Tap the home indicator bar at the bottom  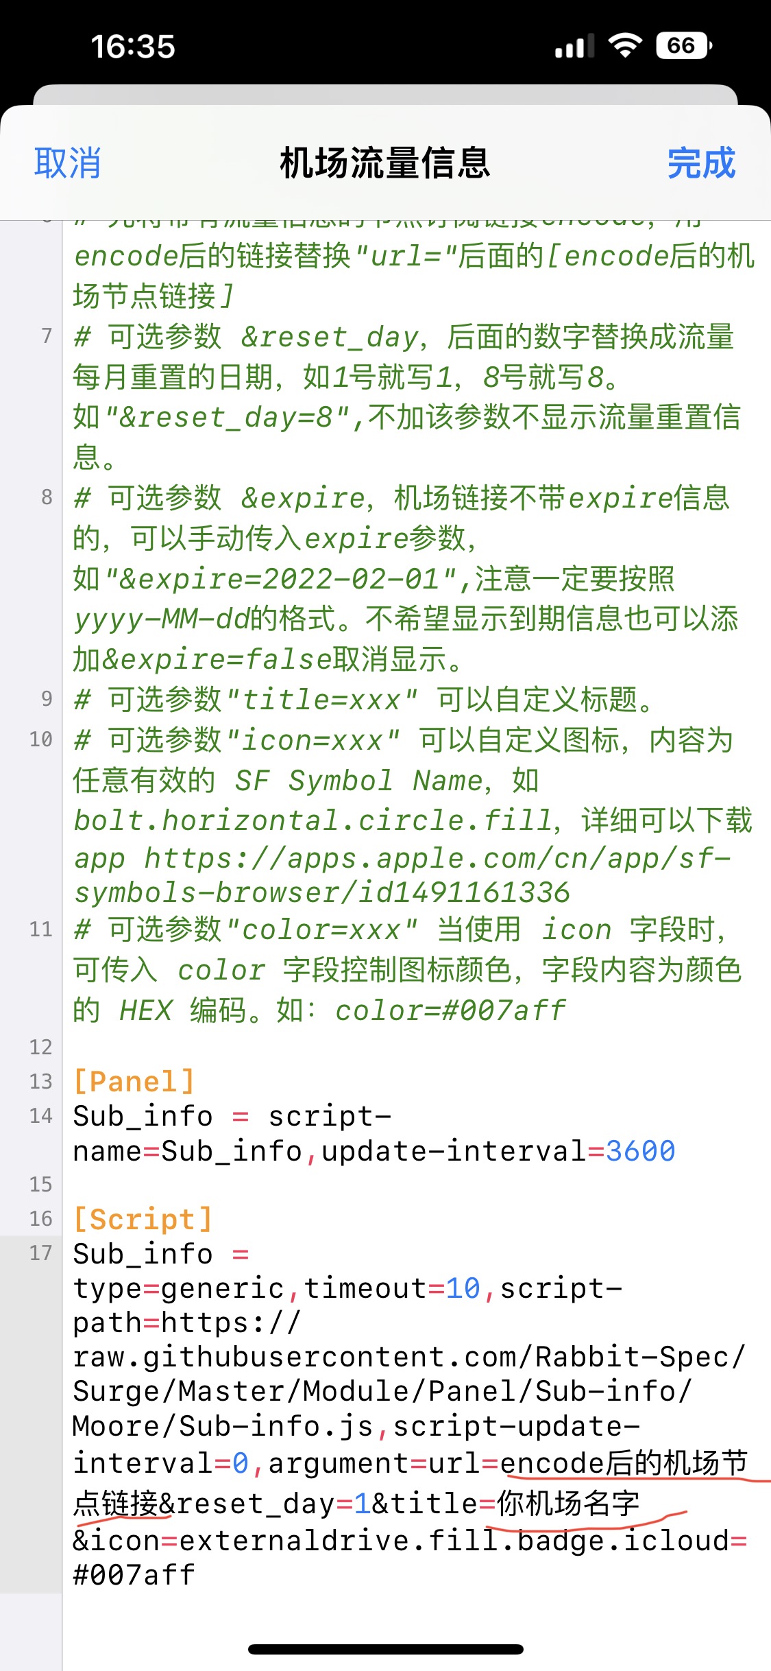pyautogui.click(x=385, y=1649)
